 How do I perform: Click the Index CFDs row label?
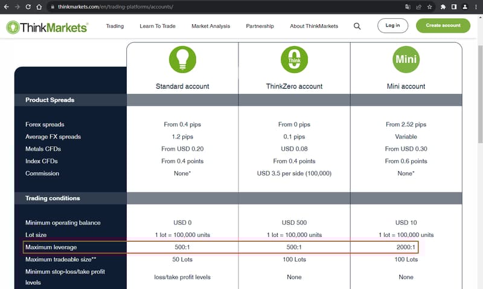coord(41,161)
